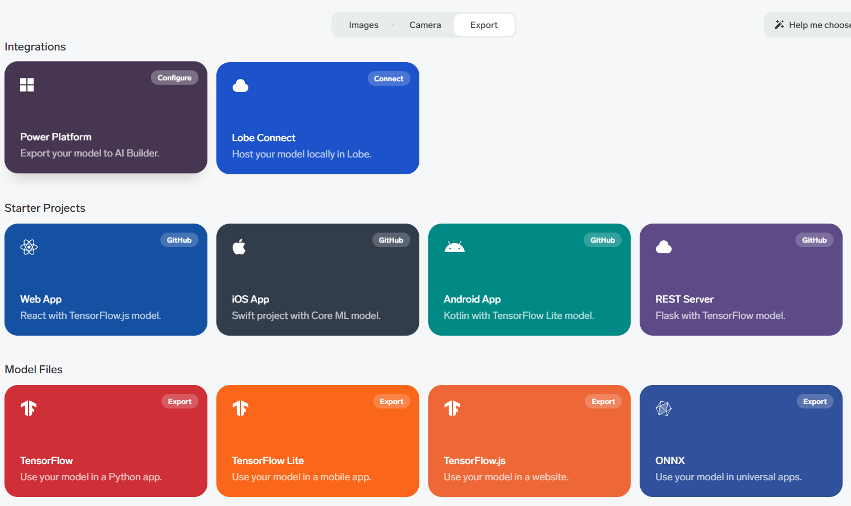The image size is (851, 506).
Task: Click 'Host your model locally in Lobe.'
Action: [x=302, y=154]
